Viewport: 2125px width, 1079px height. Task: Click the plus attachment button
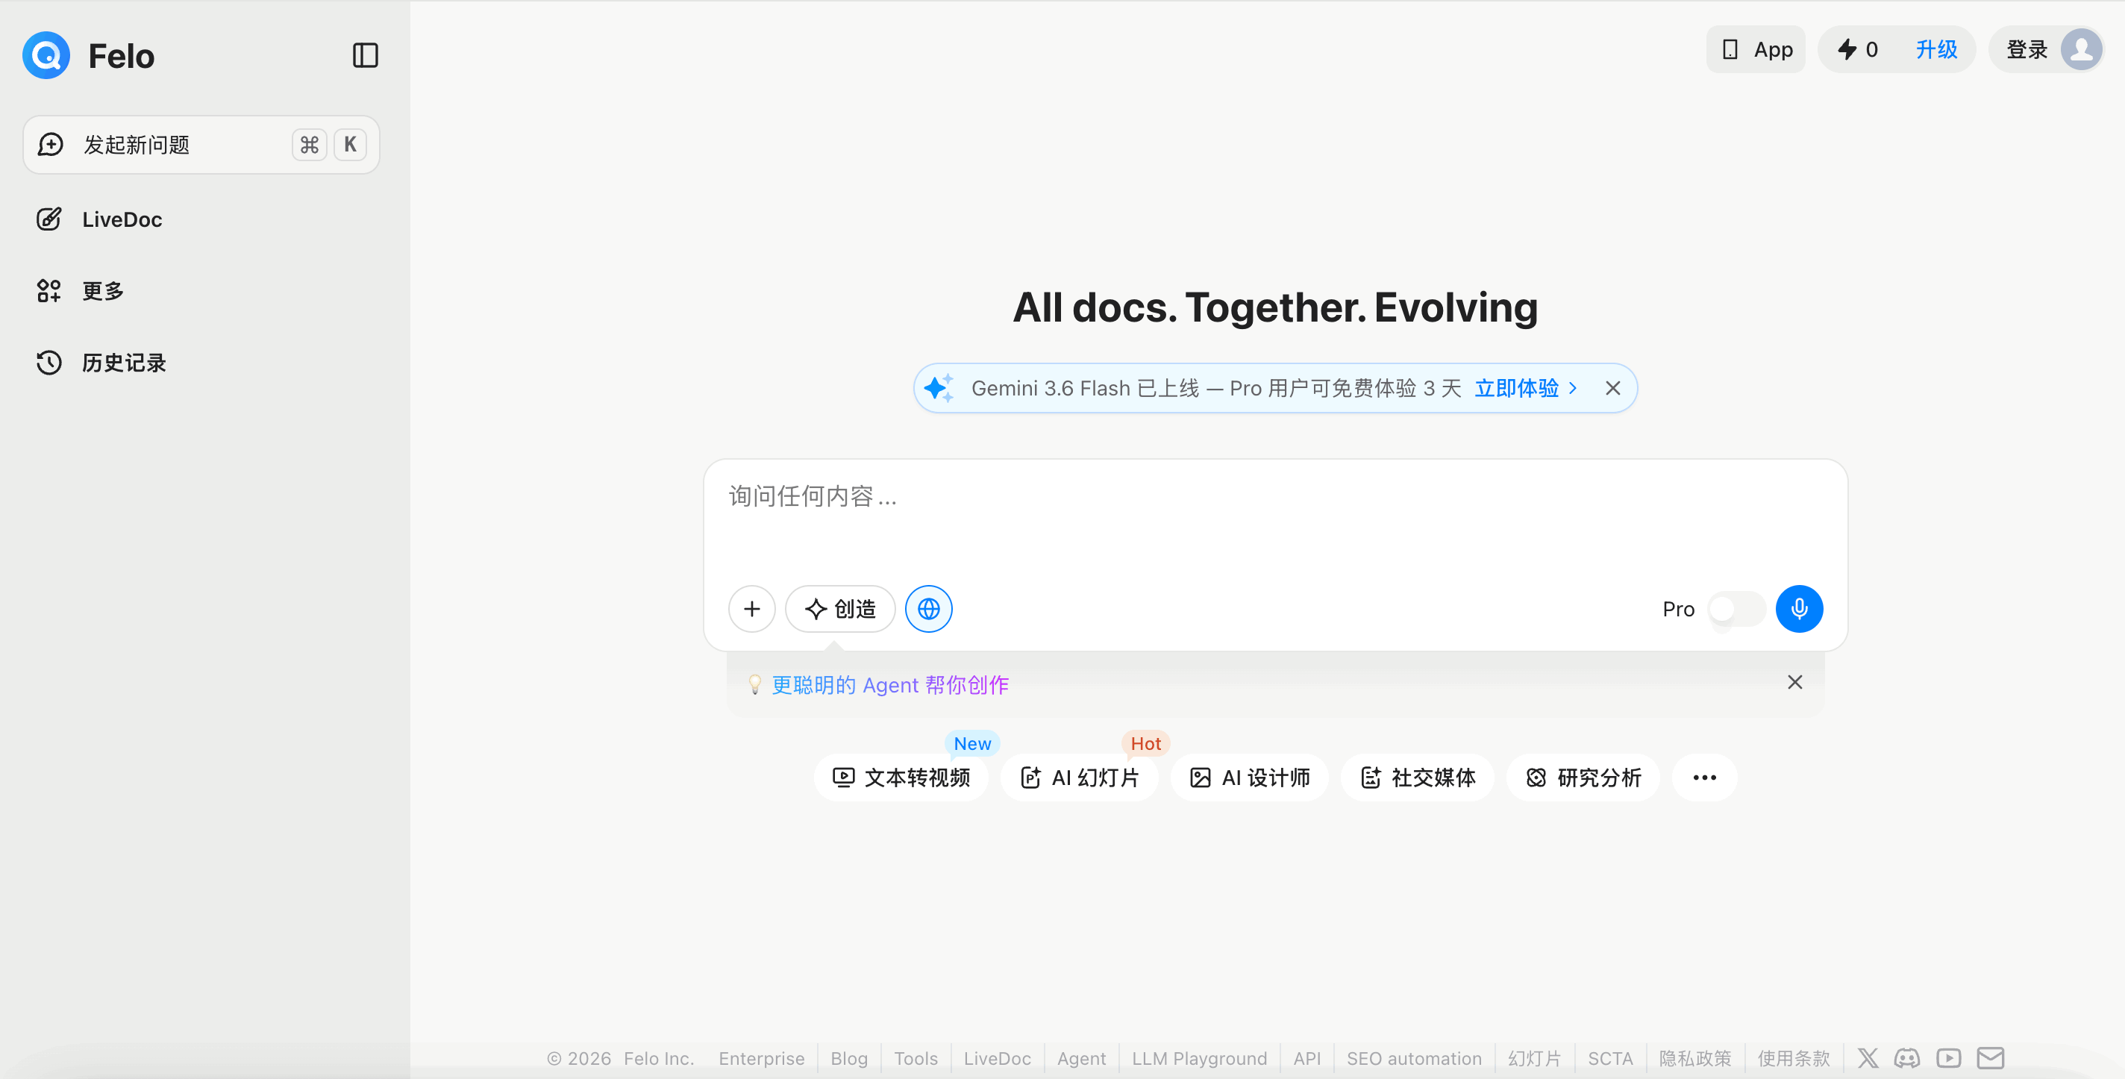click(x=751, y=609)
